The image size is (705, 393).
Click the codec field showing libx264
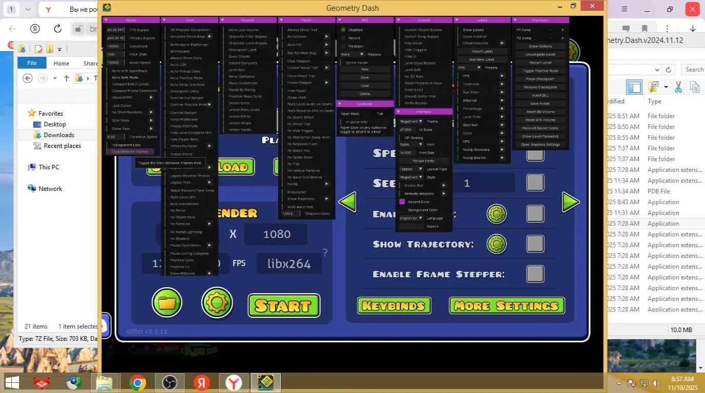coord(289,264)
